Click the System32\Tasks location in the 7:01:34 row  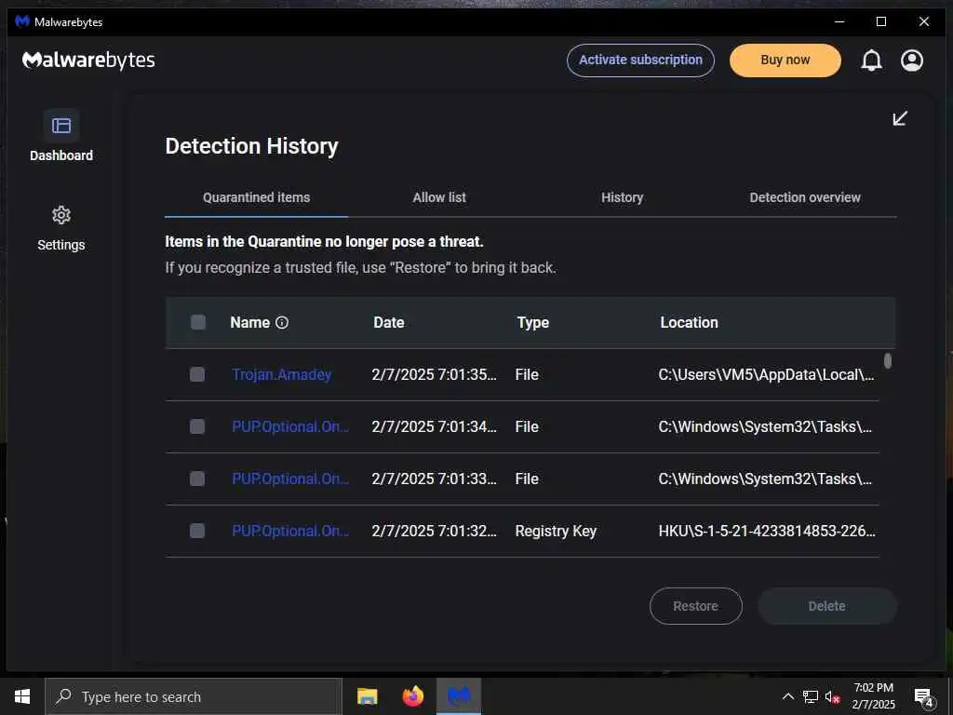[x=765, y=426]
